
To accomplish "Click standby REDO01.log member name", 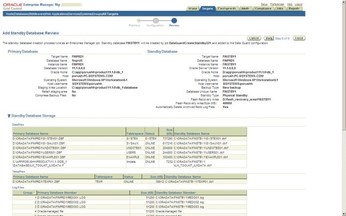I will 180,197.
